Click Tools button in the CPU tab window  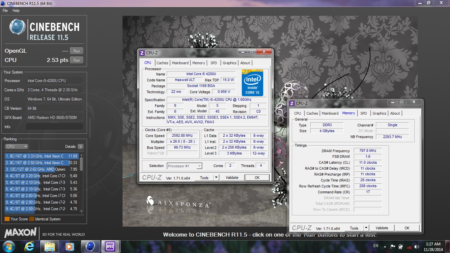(204, 178)
